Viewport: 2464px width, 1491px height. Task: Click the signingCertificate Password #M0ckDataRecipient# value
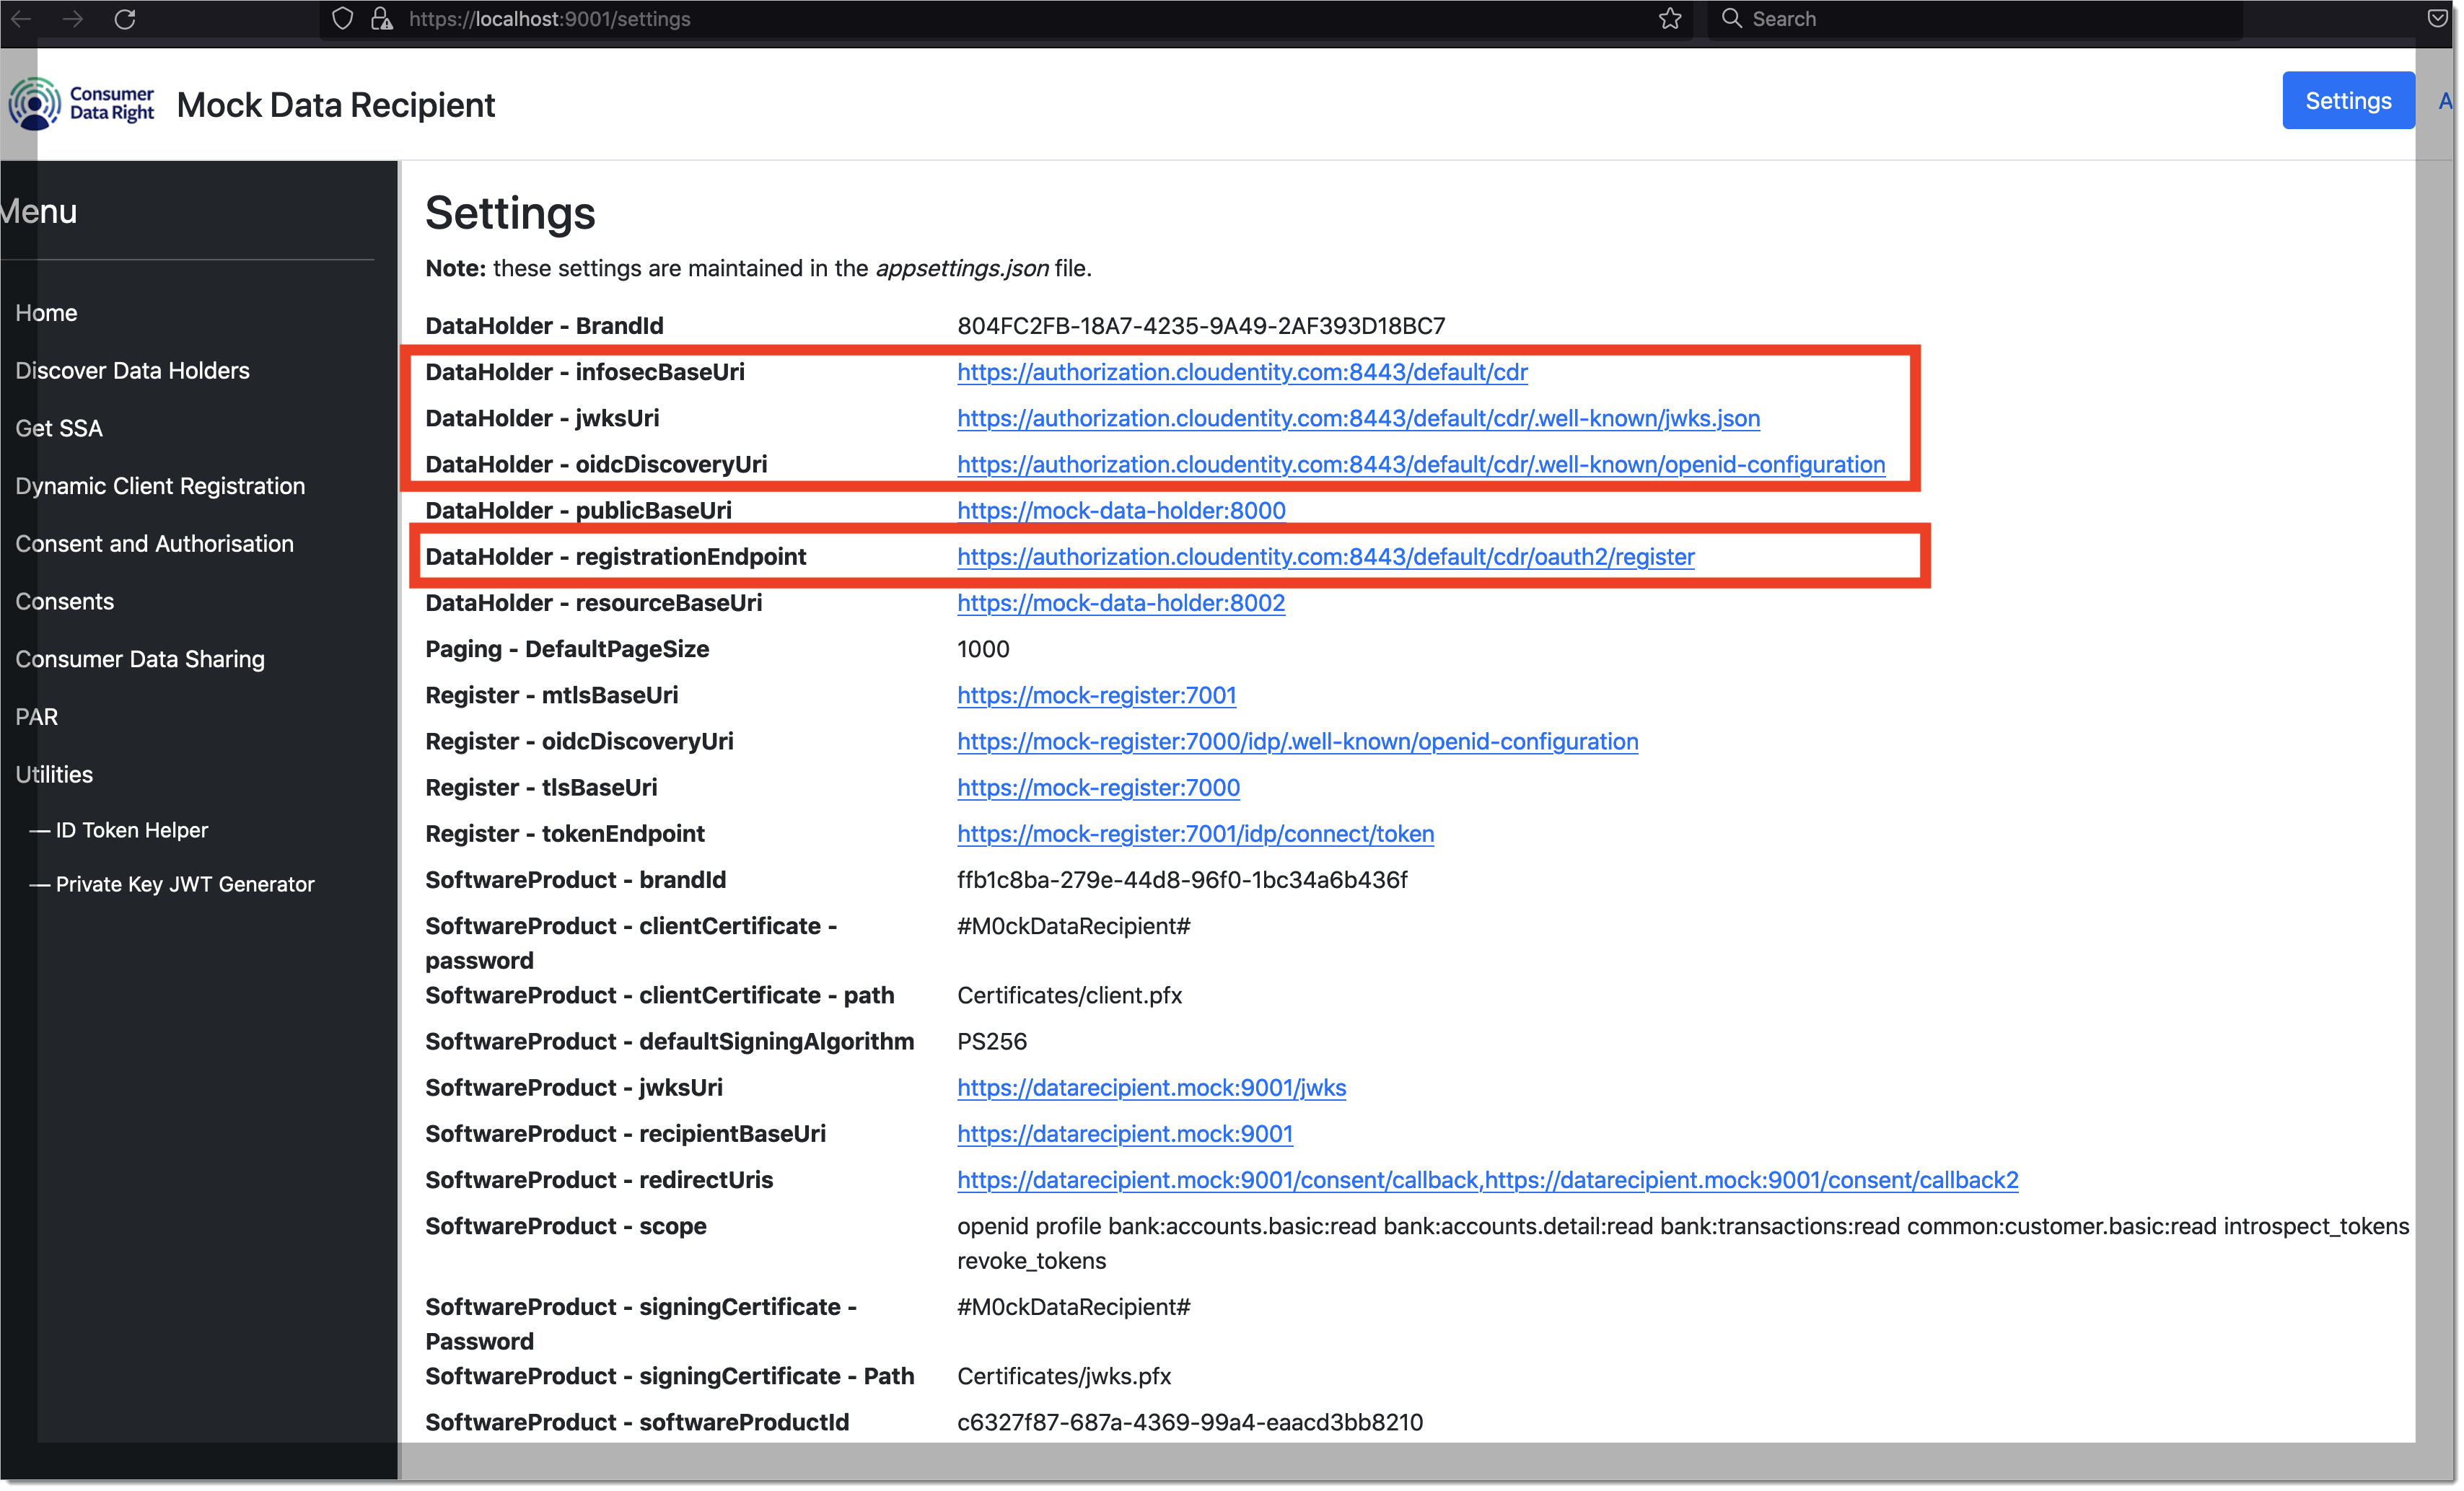click(1073, 1307)
